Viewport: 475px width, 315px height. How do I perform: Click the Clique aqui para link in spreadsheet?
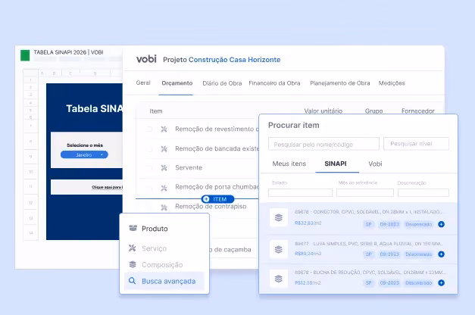[x=107, y=187]
